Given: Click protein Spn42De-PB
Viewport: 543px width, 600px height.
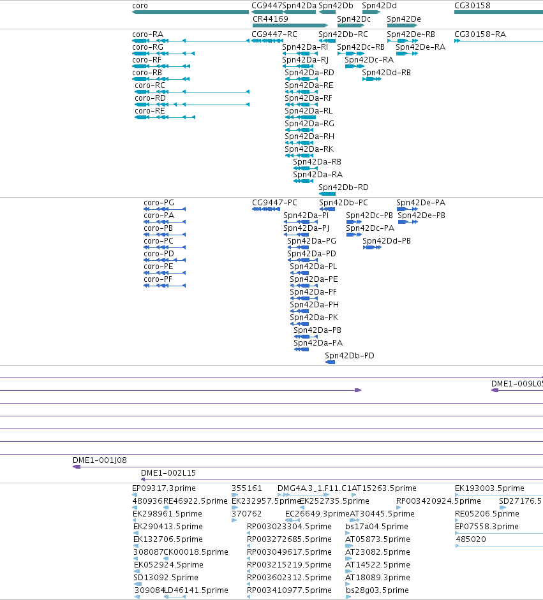Looking at the screenshot, I should click(x=422, y=216).
